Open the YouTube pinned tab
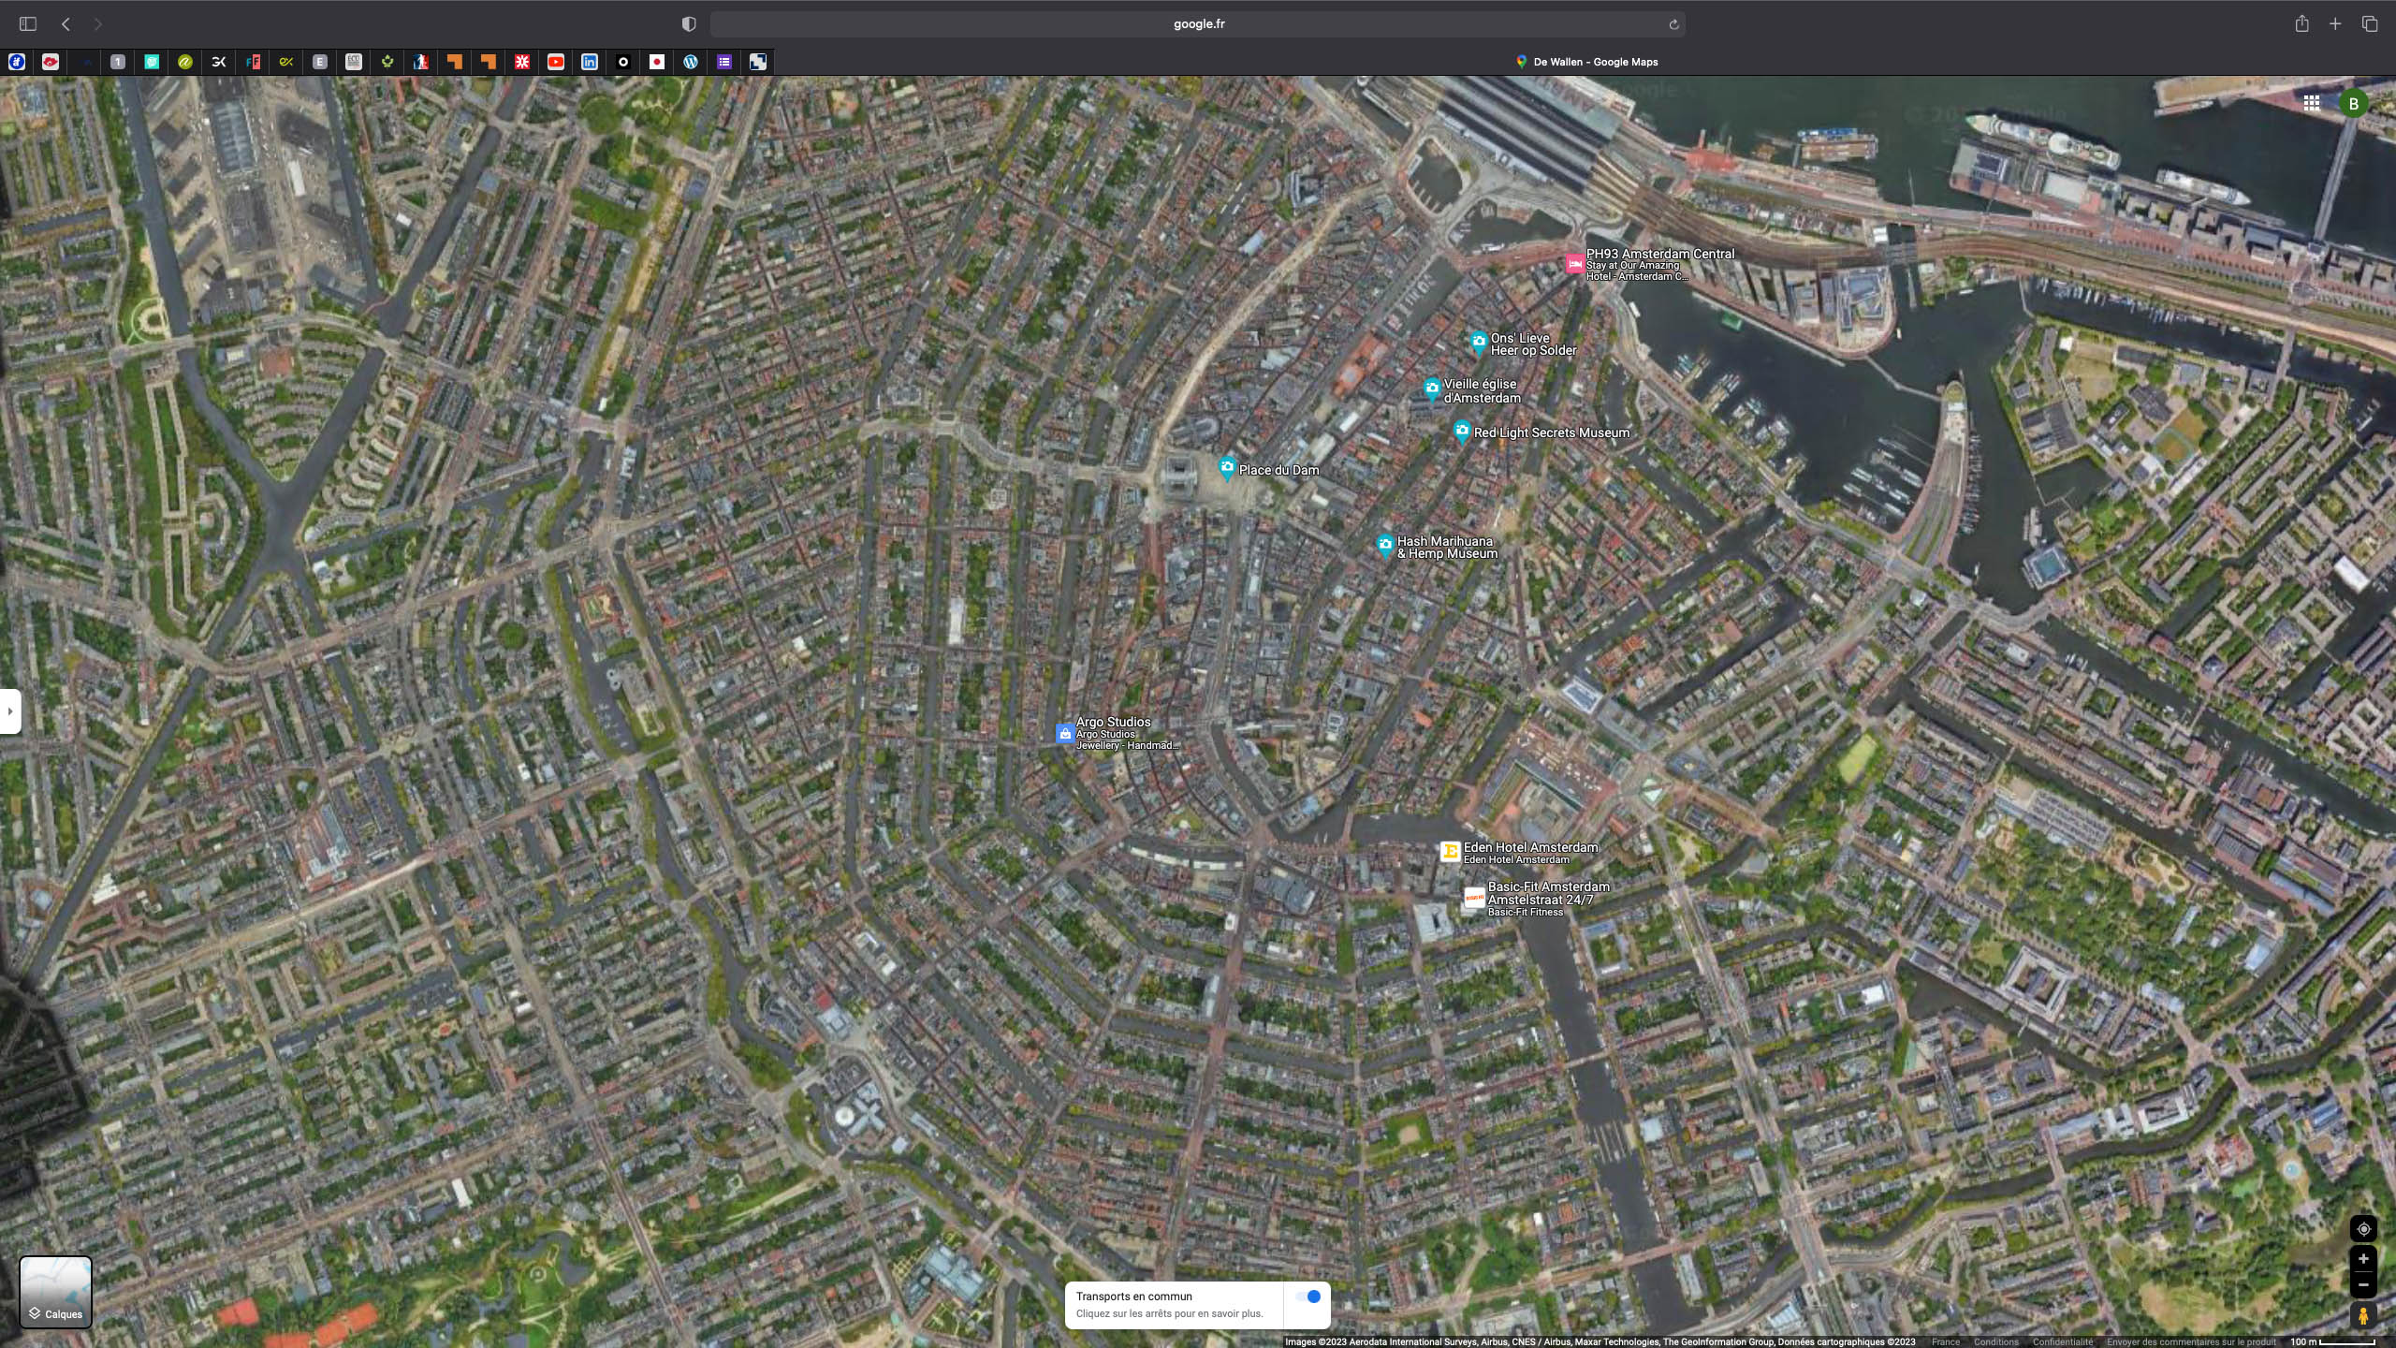 (556, 62)
